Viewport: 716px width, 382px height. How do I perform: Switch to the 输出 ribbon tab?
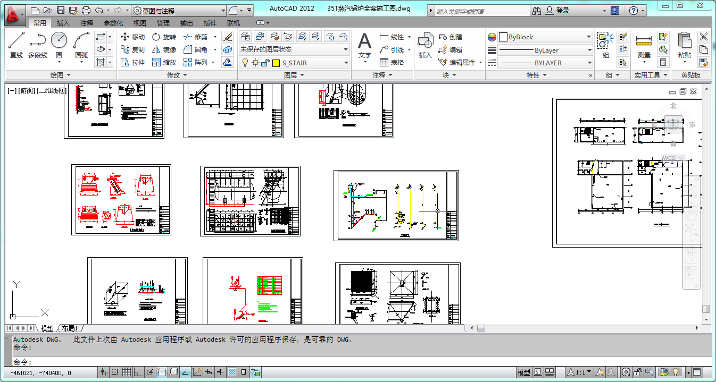(x=187, y=23)
